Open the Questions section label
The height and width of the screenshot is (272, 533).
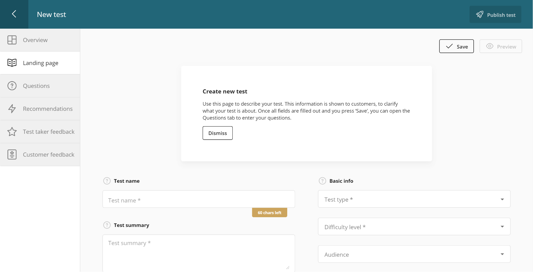pyautogui.click(x=36, y=86)
